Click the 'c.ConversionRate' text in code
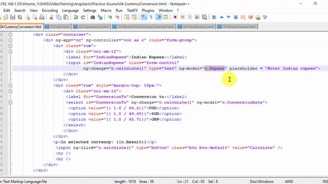The width and height of the screenshot is (328, 184). [242, 102]
